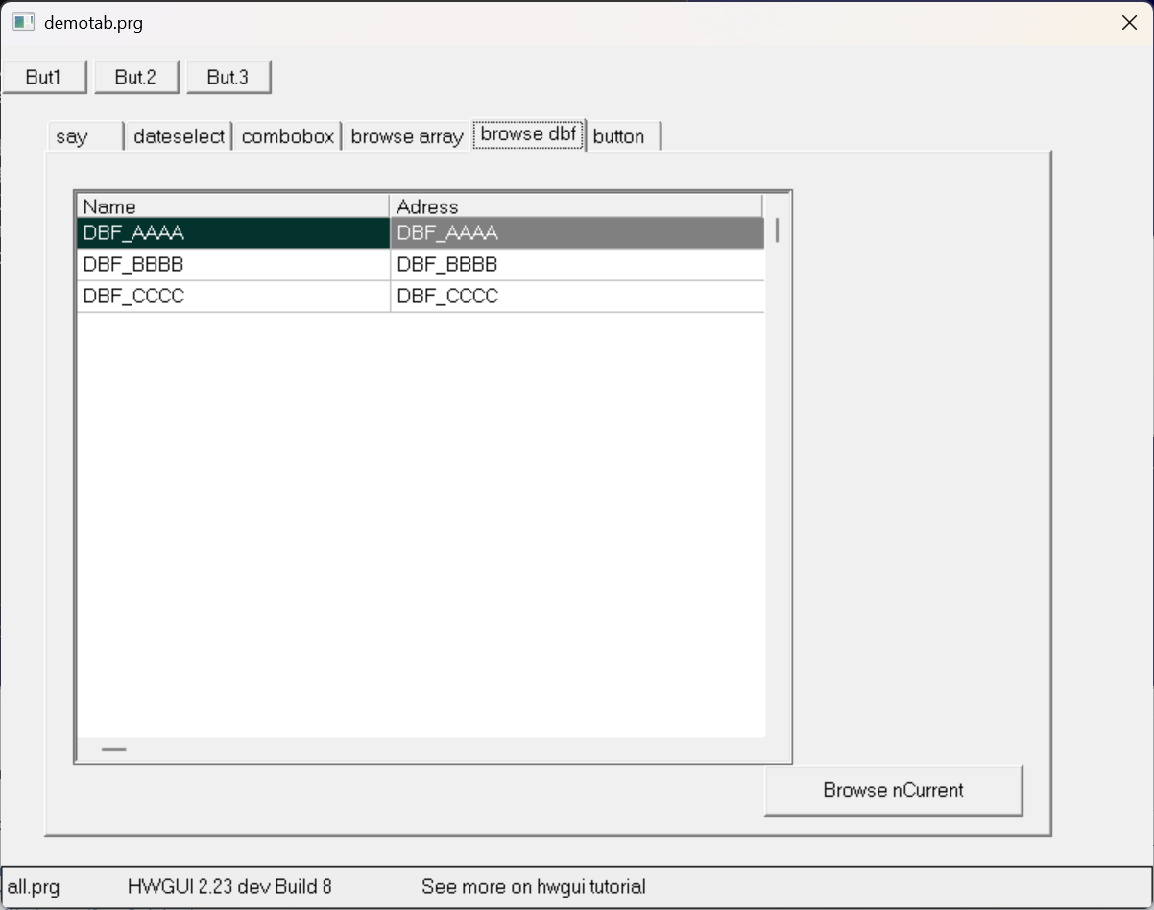Click the But.2 button
This screenshot has width=1154, height=910.
(x=135, y=78)
